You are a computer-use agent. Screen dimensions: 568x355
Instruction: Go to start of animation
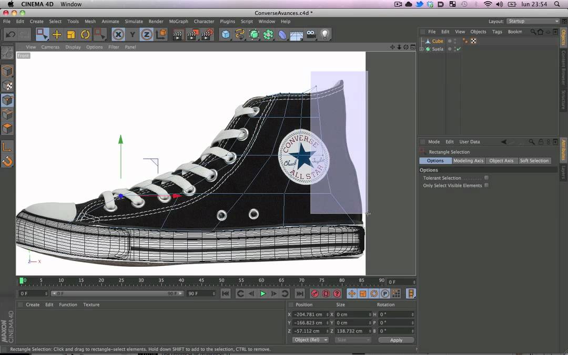click(225, 294)
